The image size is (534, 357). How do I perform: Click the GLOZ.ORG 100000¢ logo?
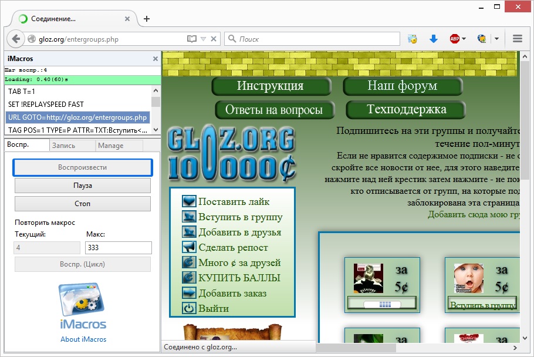(232, 154)
